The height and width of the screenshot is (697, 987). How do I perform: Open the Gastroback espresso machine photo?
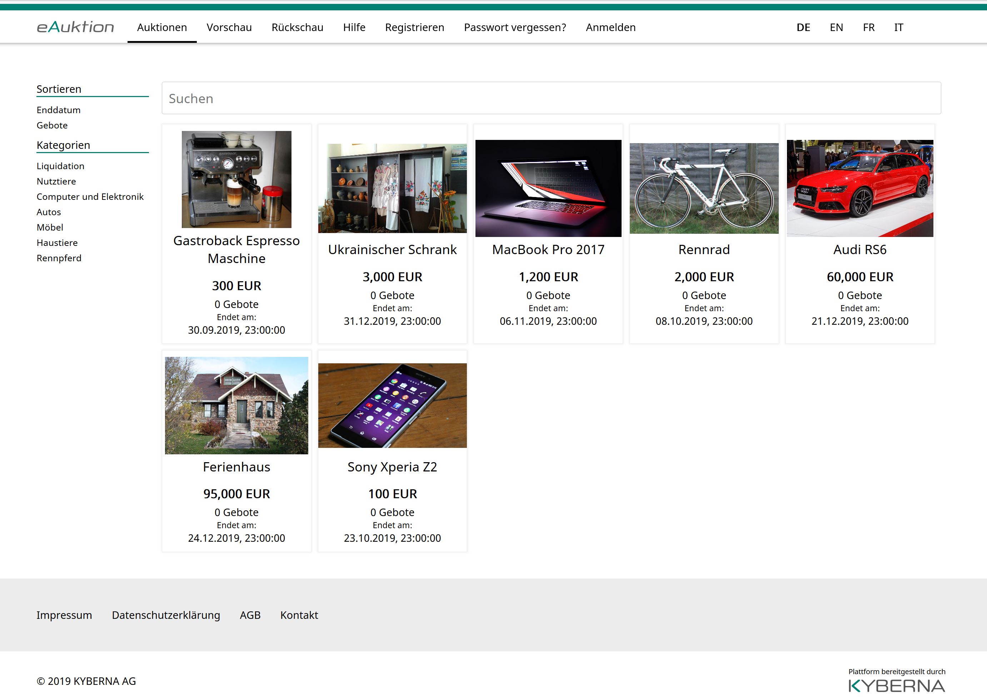236,179
